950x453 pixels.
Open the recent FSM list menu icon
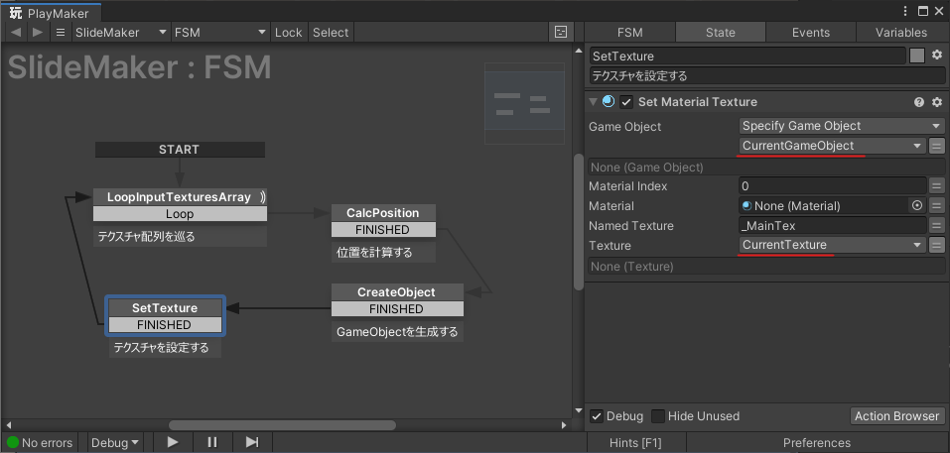[61, 33]
